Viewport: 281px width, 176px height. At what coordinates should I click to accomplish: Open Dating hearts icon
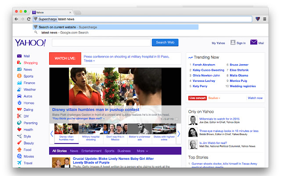pyautogui.click(x=19, y=110)
